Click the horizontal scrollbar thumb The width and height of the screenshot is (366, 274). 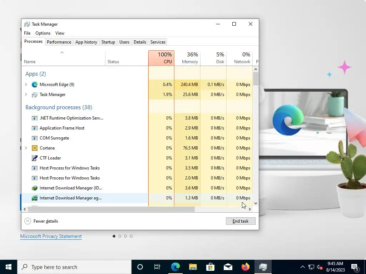pos(112,209)
